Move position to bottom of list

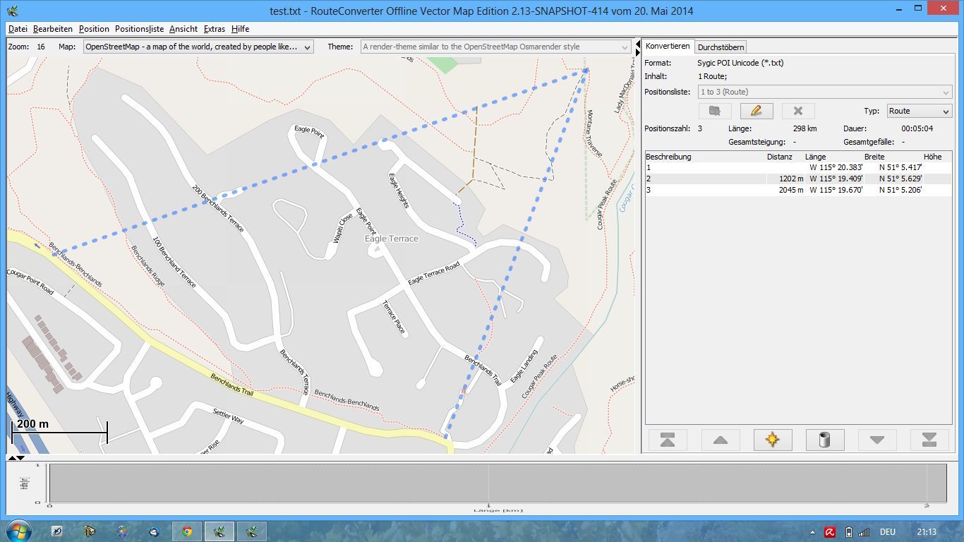pyautogui.click(x=929, y=440)
